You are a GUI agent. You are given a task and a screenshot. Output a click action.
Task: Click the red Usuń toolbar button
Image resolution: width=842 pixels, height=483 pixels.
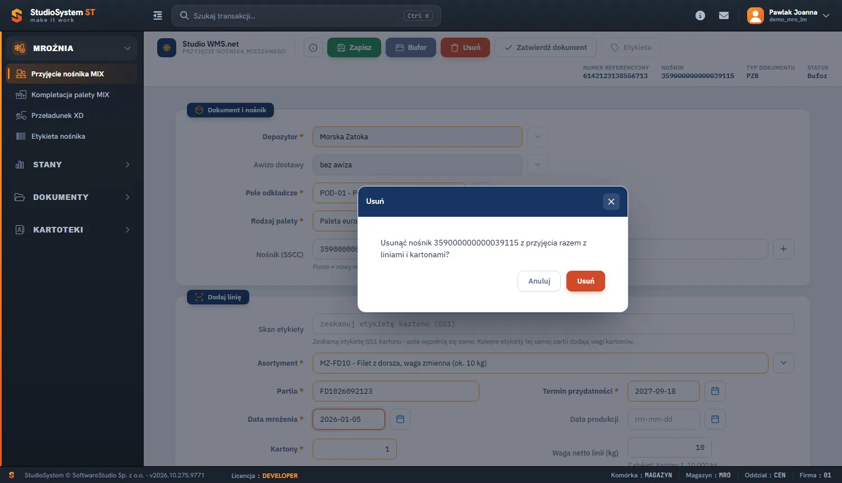[465, 48]
